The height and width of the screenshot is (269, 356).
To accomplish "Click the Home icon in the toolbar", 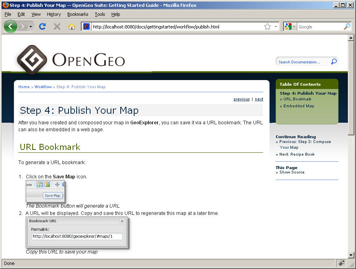I will click(x=71, y=26).
